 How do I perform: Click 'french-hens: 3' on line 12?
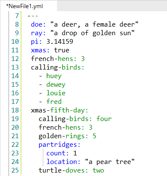[58, 59]
